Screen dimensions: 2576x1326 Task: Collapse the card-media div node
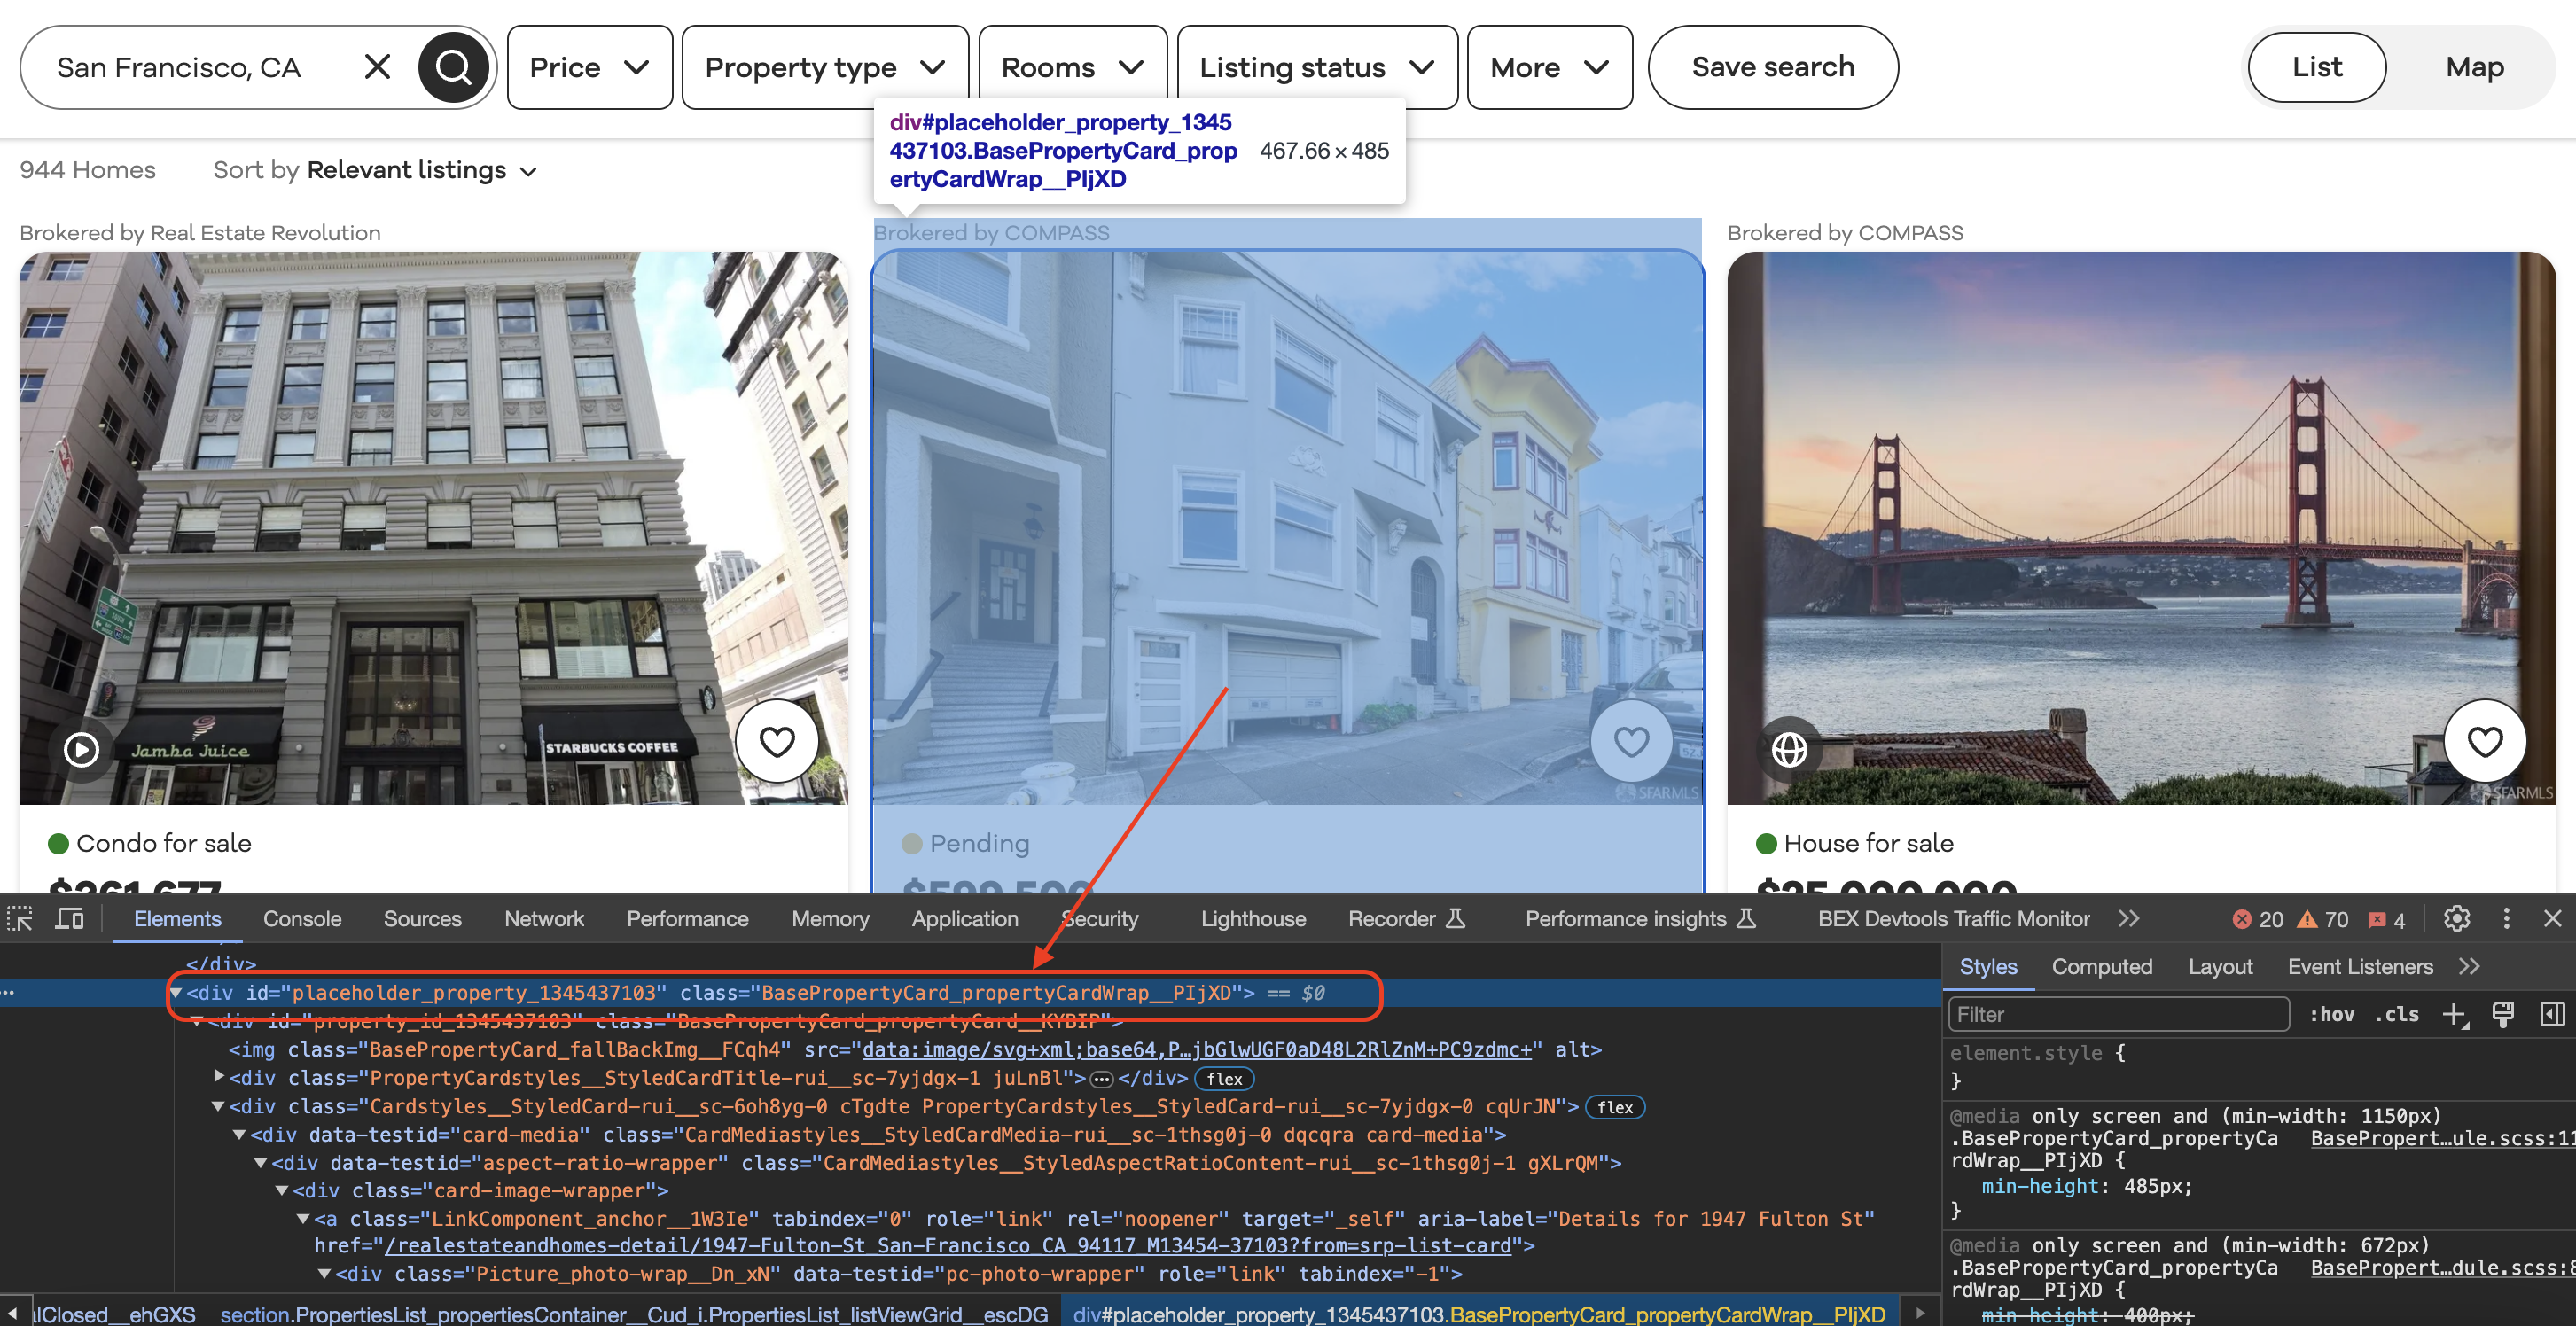click(240, 1135)
